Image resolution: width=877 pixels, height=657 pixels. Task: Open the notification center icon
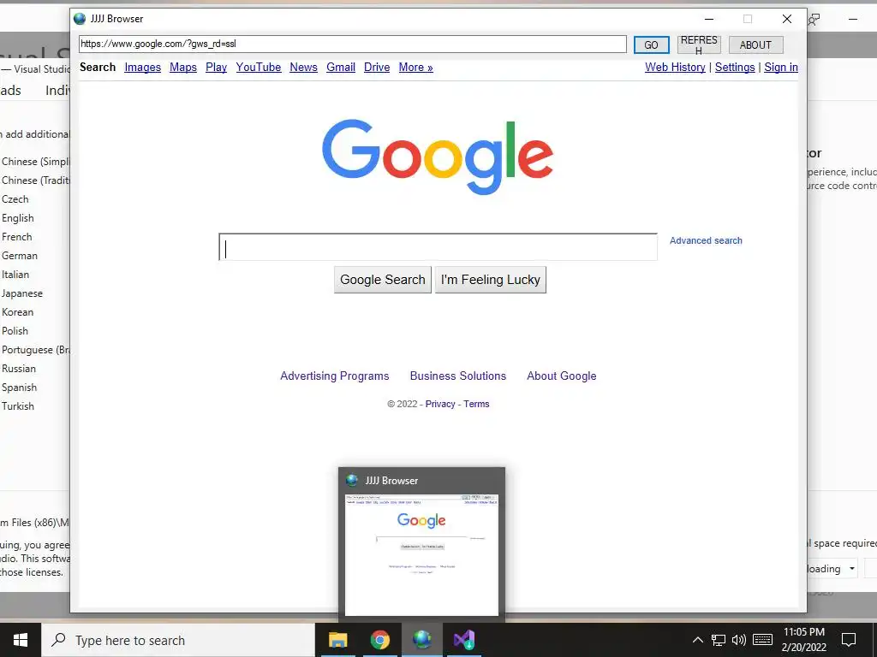pyautogui.click(x=849, y=640)
